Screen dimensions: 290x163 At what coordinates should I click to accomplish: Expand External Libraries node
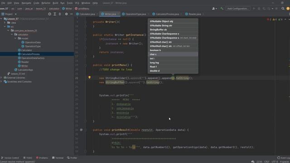1,77
